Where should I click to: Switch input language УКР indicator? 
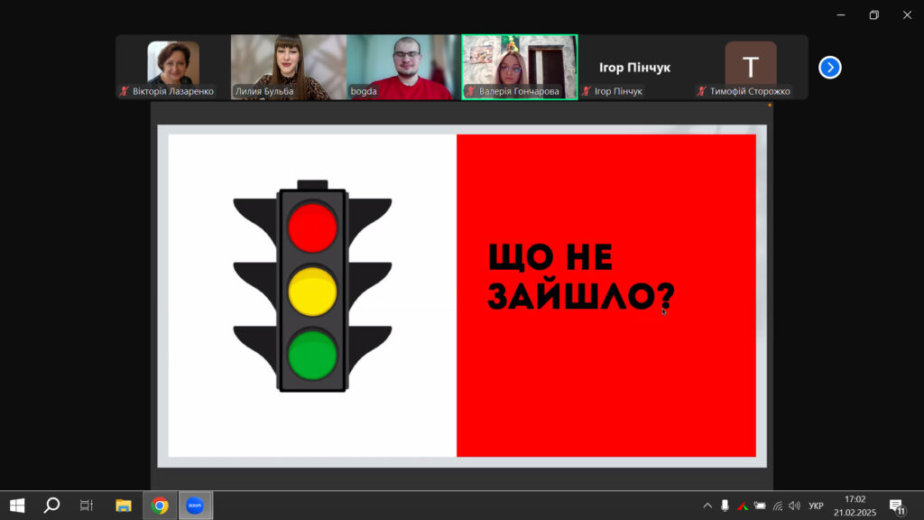pyautogui.click(x=816, y=506)
